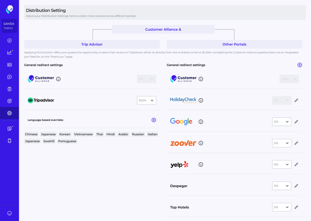311x221 pixels.
Task: Edit the Zoover portal with pencil icon
Action: 296,143
